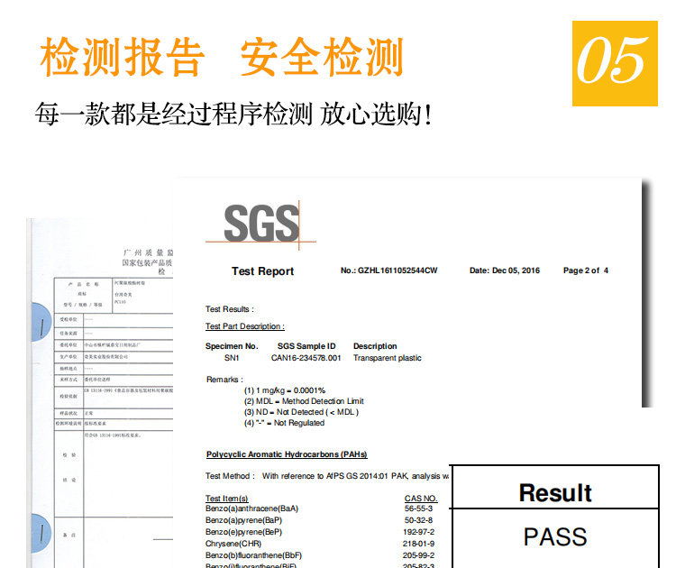
Task: Click the Chinese report title 国家包装产品质
Action: pyautogui.click(x=147, y=262)
